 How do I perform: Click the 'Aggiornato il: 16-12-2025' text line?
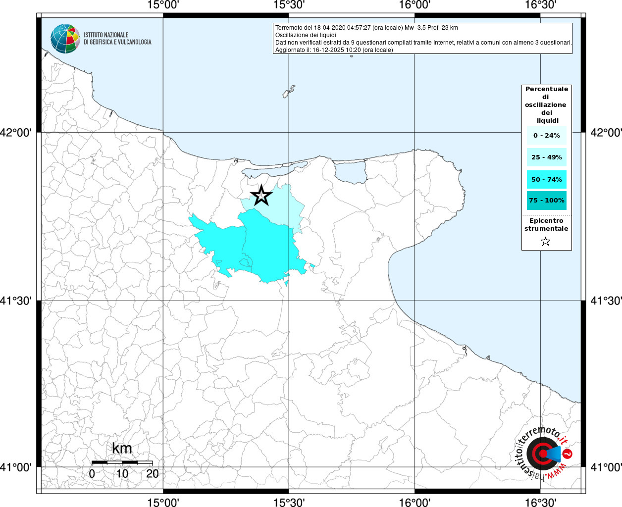[x=334, y=50]
